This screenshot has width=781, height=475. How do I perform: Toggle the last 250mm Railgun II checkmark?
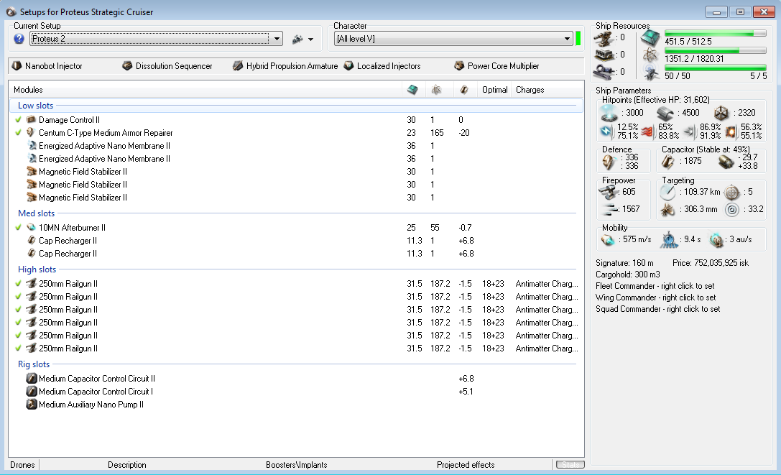[19, 349]
